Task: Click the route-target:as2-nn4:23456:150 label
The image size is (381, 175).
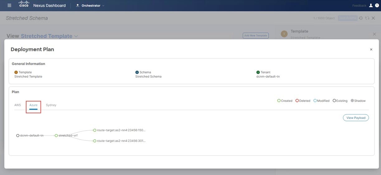Action: (x=121, y=130)
